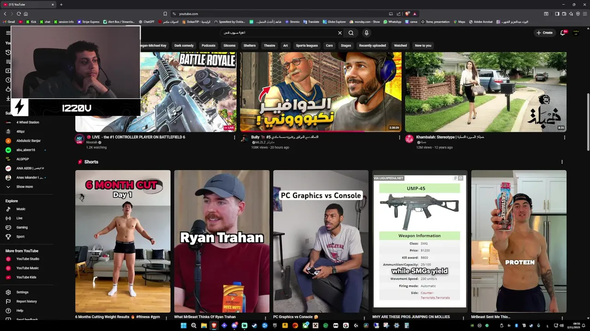Open the Ryan Trahan short thumbnail
The height and width of the screenshot is (331, 590).
[x=222, y=241]
